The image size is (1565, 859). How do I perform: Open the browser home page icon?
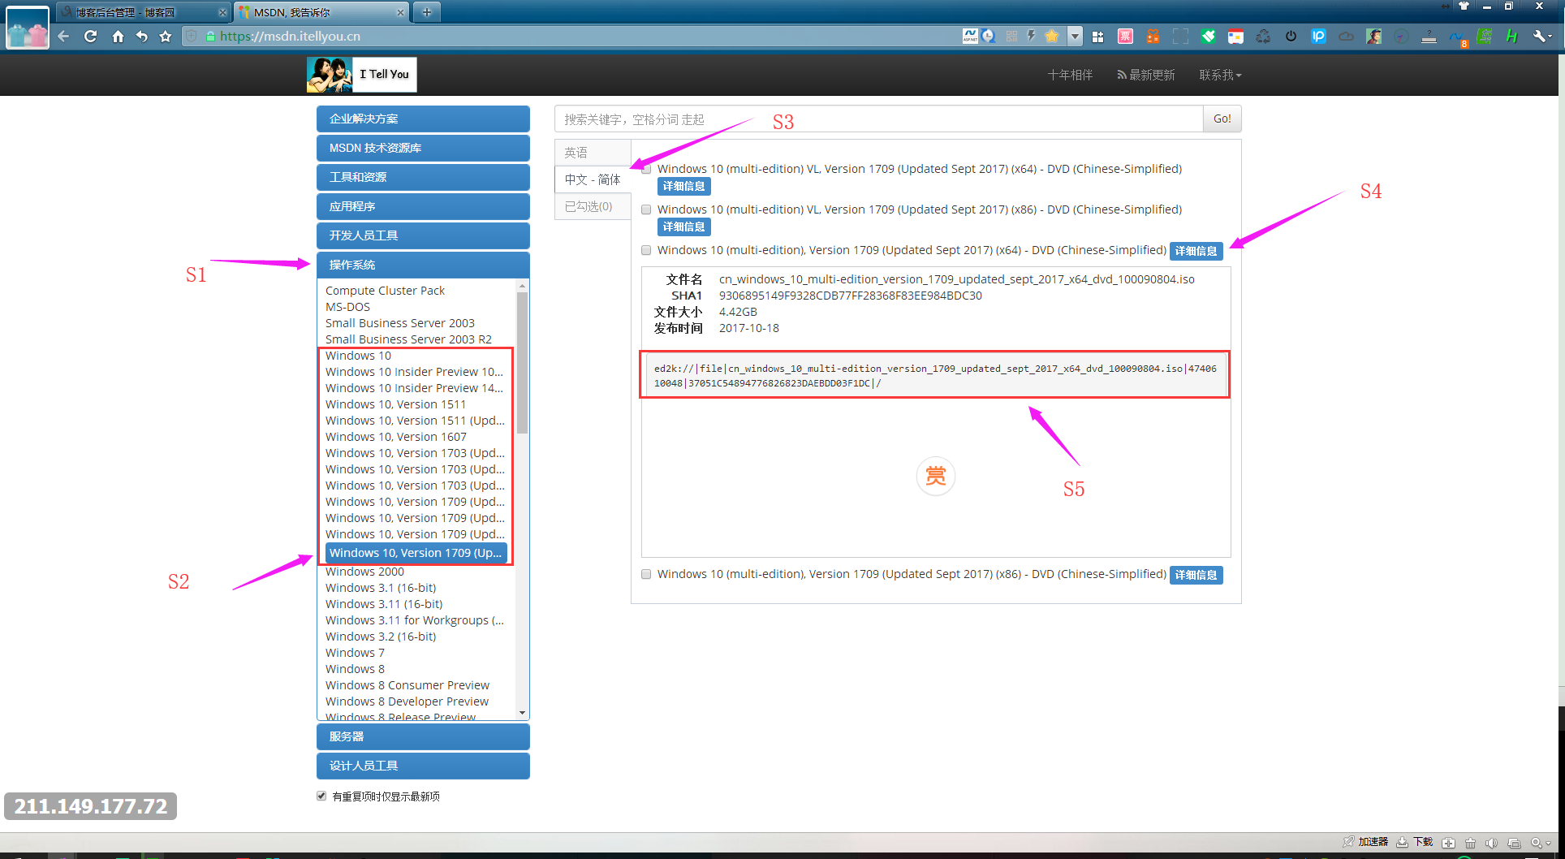point(118,36)
